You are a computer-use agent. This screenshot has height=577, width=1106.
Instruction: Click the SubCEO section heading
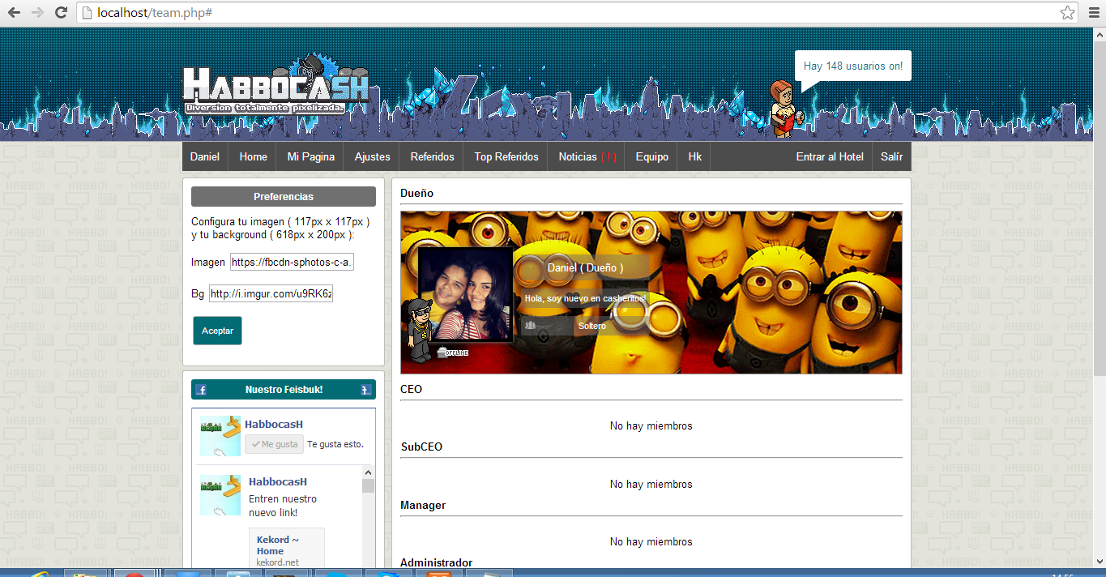click(x=421, y=447)
